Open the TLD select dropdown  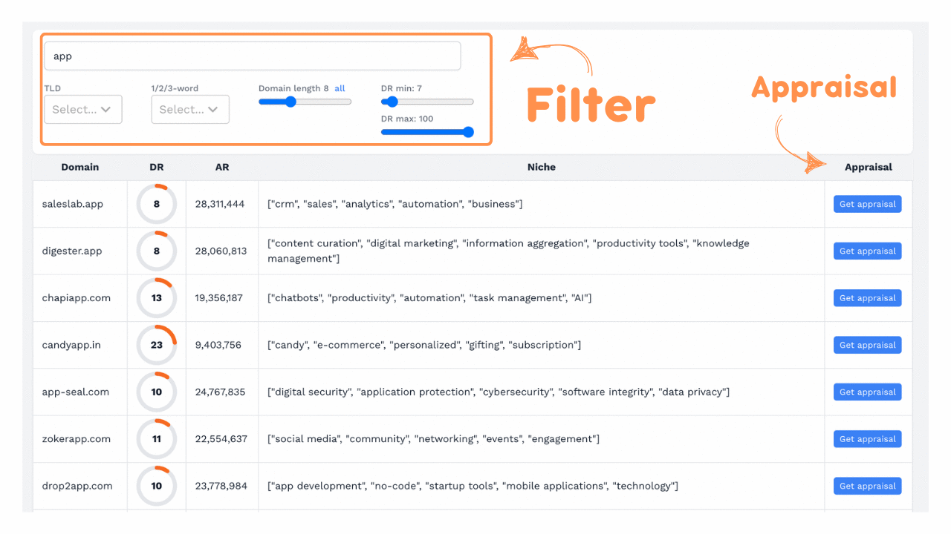pyautogui.click(x=83, y=109)
